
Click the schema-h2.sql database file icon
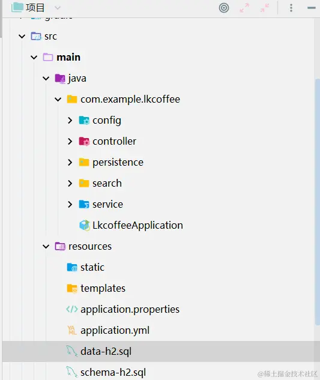point(72,372)
